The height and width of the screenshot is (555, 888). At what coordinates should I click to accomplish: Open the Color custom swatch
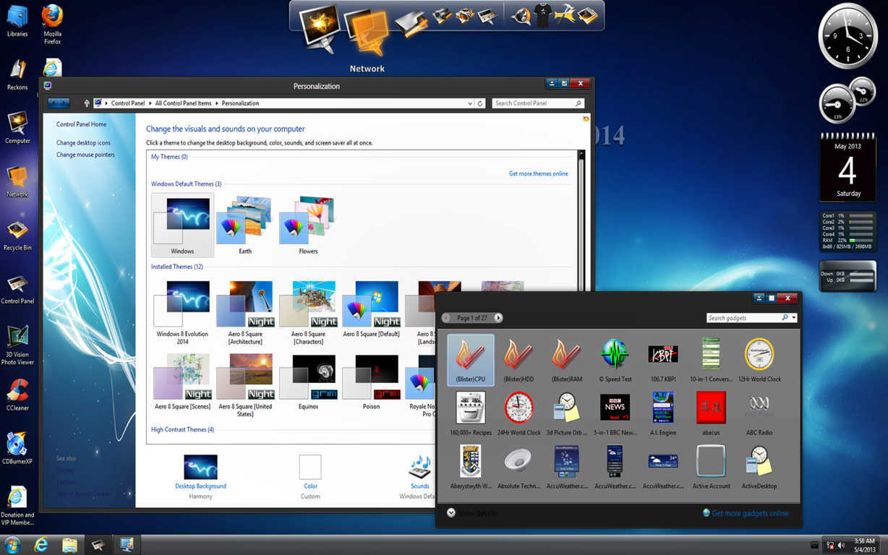tap(310, 467)
